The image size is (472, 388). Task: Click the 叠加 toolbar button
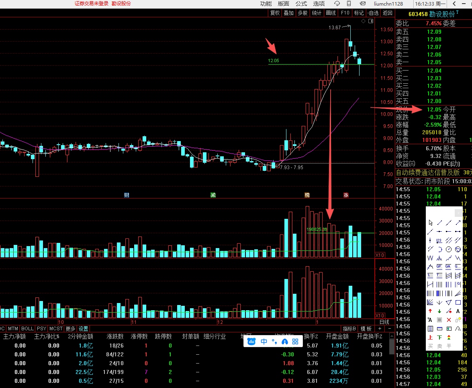click(x=289, y=13)
